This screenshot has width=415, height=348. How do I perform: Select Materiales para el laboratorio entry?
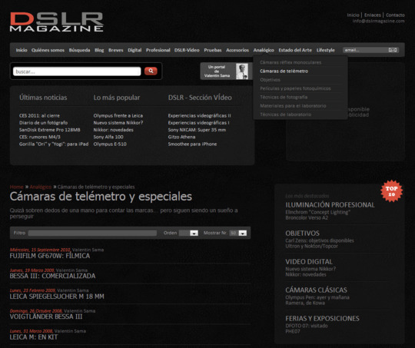pos(293,106)
